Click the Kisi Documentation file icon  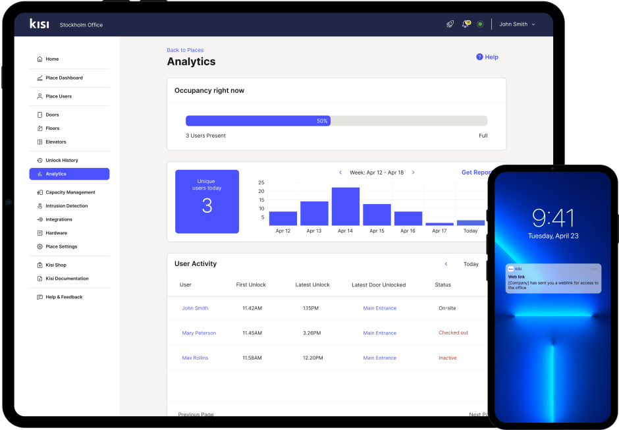click(40, 279)
